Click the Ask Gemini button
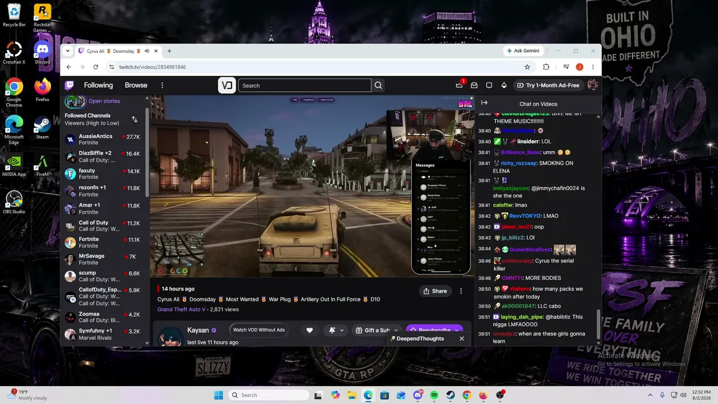 [x=523, y=51]
